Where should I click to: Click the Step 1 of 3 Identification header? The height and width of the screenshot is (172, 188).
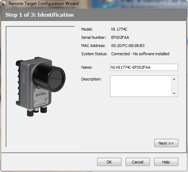click(40, 15)
